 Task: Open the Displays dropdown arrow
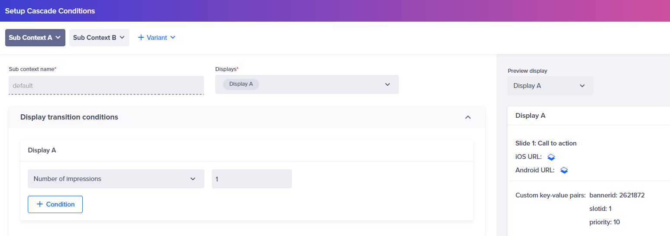point(388,84)
